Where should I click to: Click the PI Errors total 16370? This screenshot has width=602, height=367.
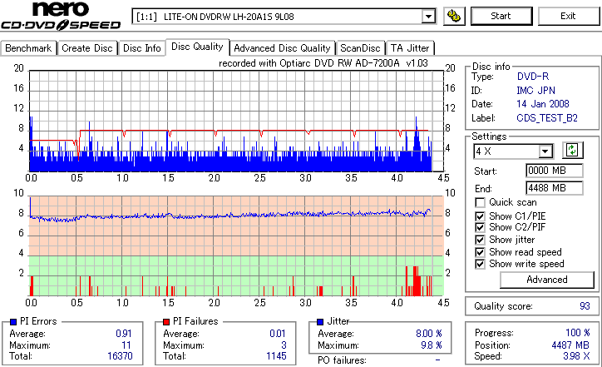click(120, 356)
